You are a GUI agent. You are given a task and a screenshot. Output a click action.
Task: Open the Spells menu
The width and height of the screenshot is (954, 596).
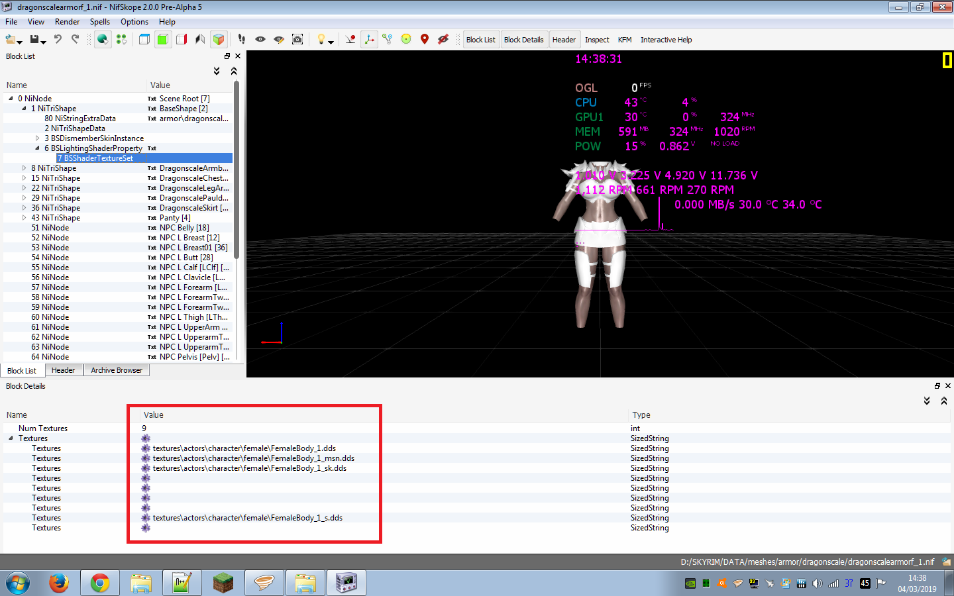pyautogui.click(x=100, y=22)
